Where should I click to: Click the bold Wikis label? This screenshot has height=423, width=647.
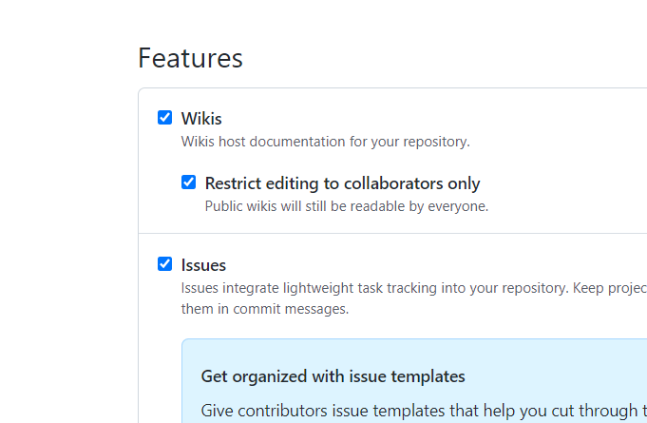(x=201, y=119)
